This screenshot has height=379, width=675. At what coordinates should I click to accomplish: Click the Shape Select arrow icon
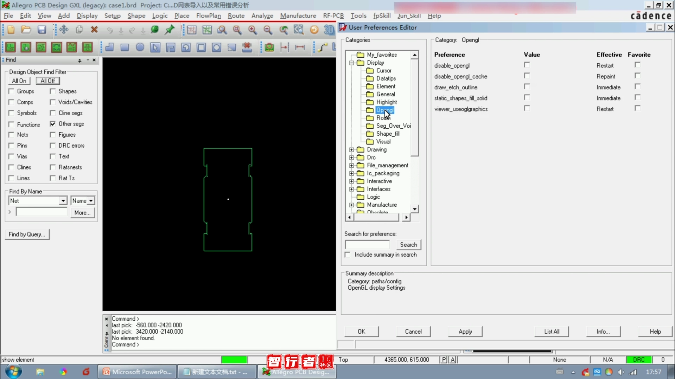click(155, 47)
